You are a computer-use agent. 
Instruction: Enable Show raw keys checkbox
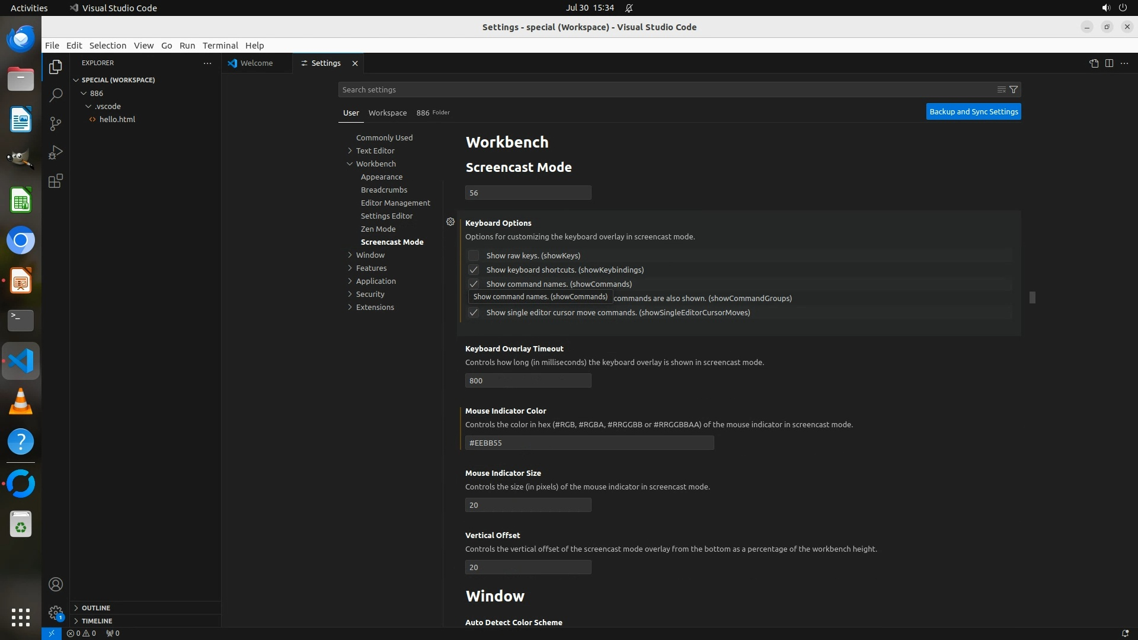coord(473,255)
